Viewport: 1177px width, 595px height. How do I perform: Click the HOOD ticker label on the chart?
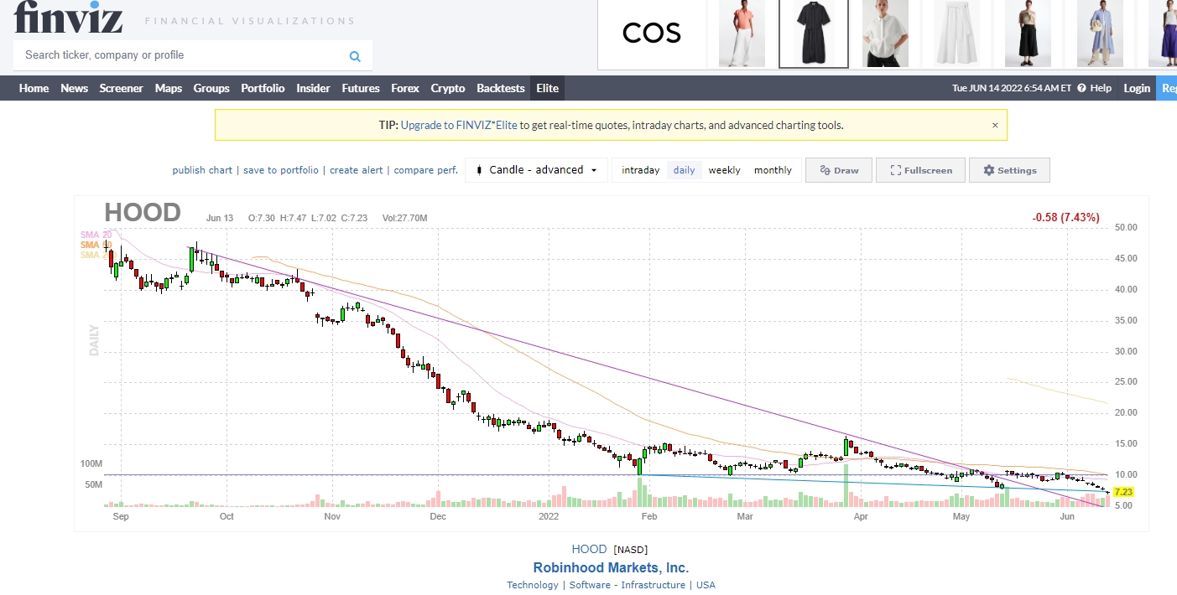point(143,213)
